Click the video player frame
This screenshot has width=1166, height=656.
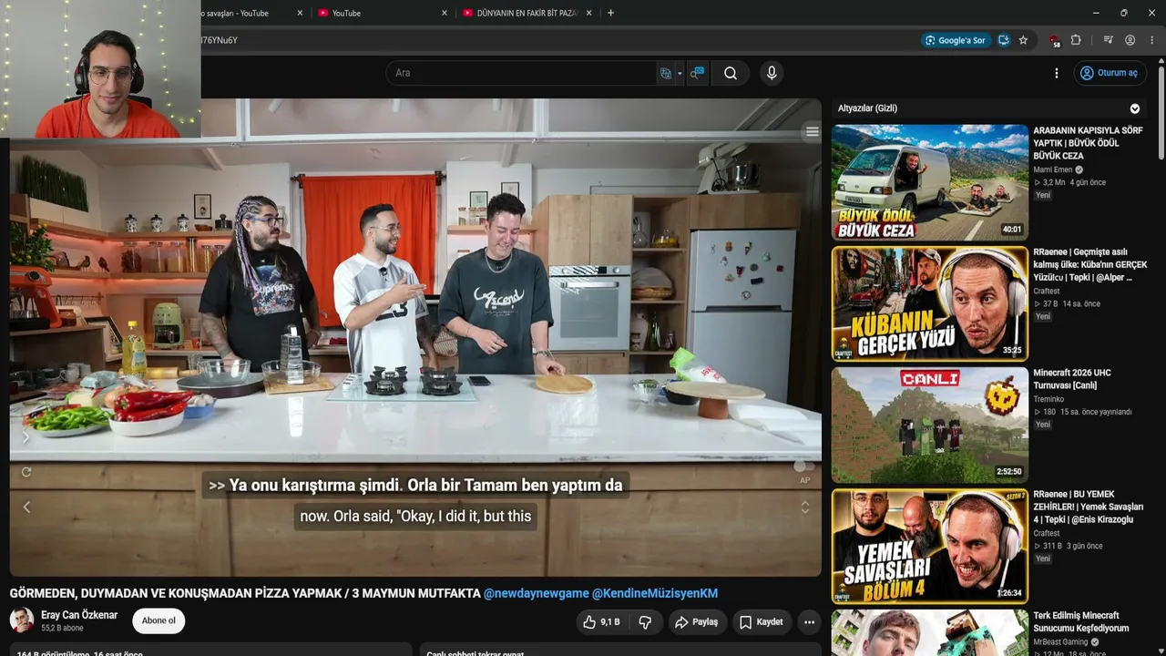415,337
